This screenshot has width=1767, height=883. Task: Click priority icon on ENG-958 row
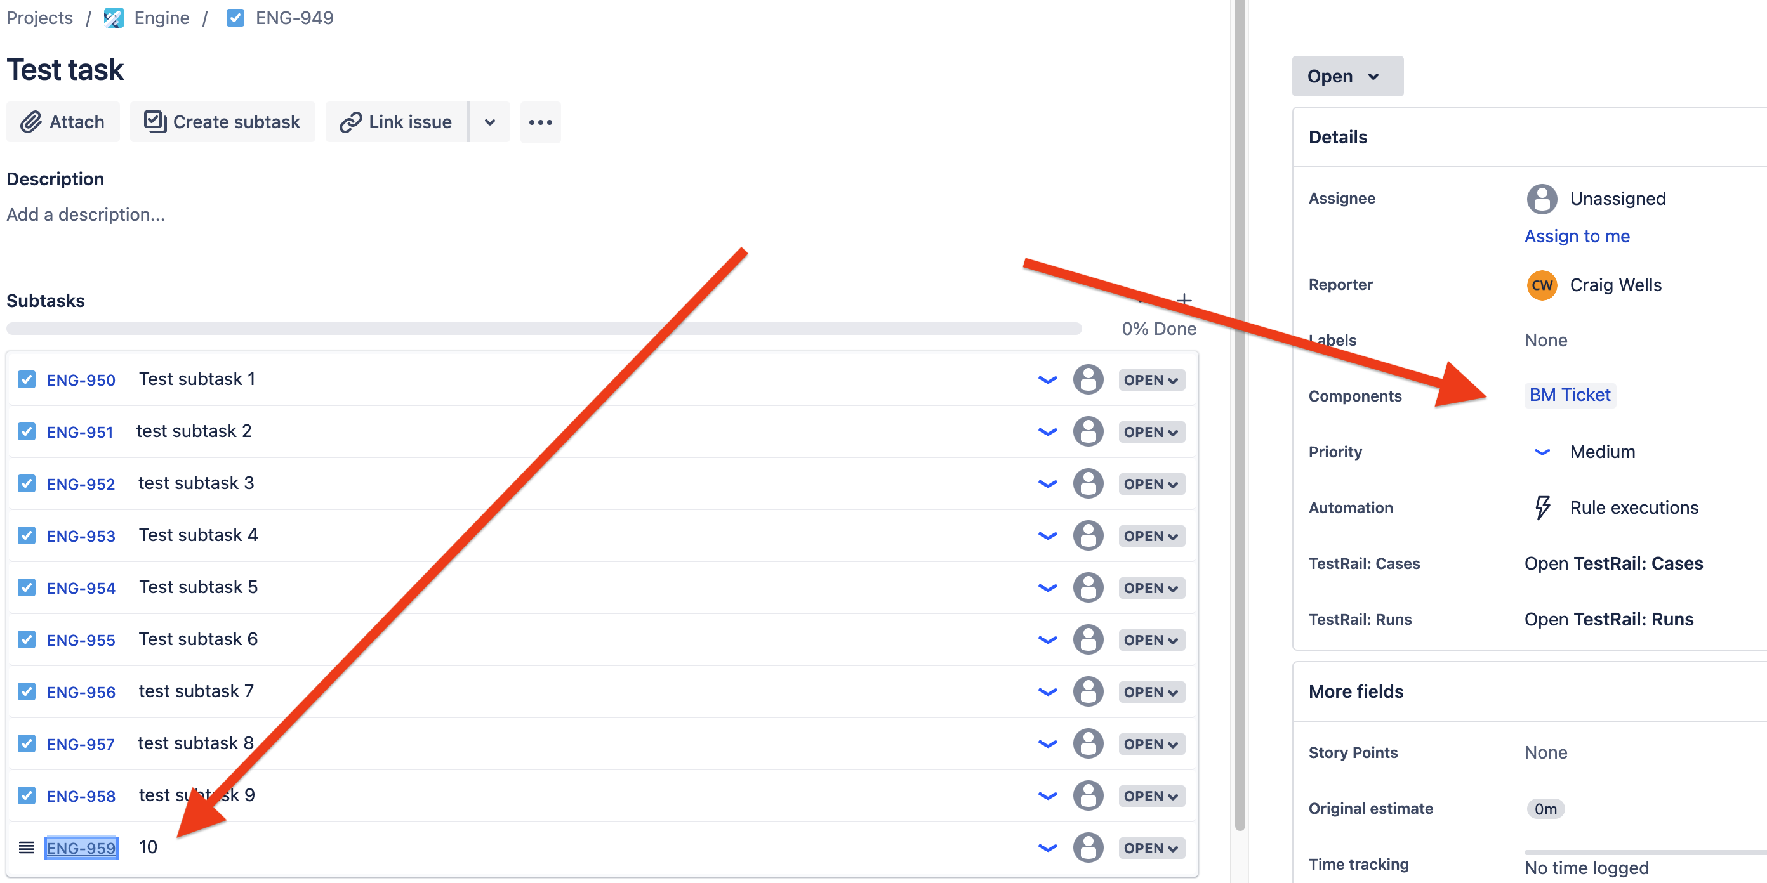(x=1047, y=796)
